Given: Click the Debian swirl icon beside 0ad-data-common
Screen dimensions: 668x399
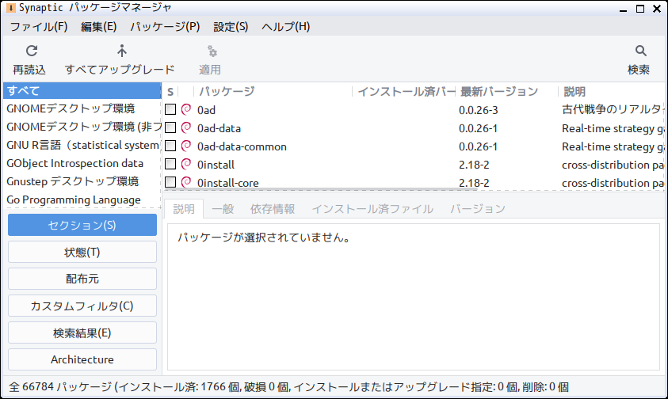Looking at the screenshot, I should click(187, 146).
